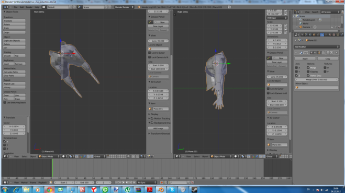Toggle the Motion Tracking checkbox

[x=152, y=118]
